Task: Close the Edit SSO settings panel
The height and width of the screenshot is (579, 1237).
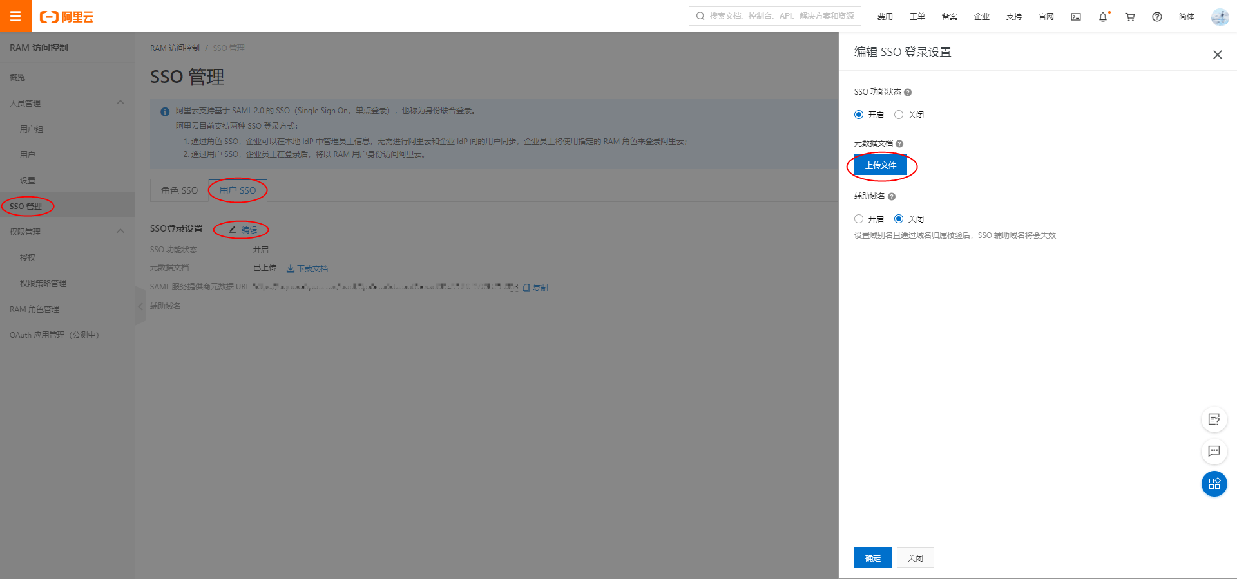Action: click(1217, 55)
